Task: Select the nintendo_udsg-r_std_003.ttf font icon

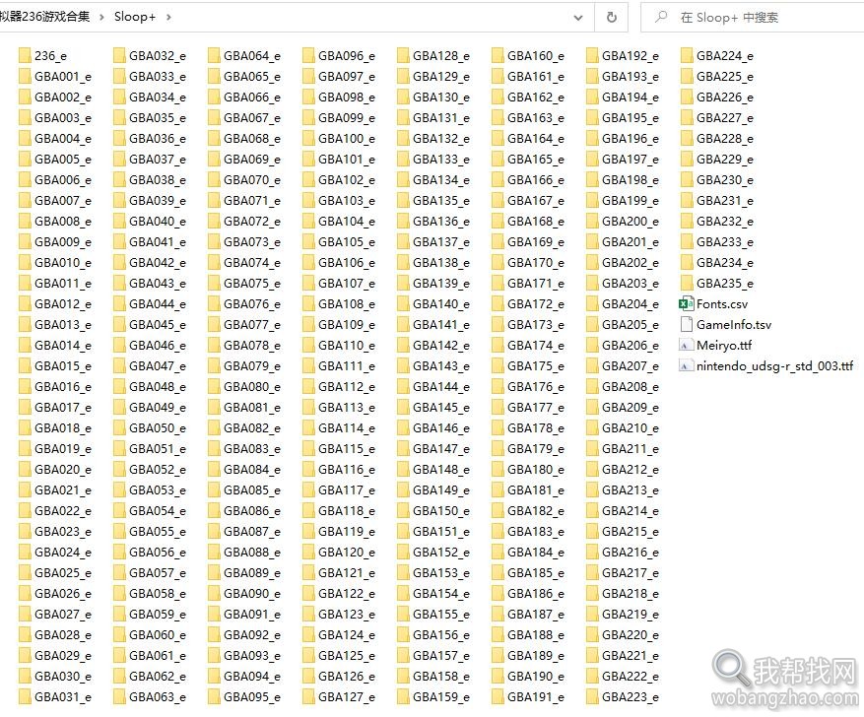Action: tap(686, 365)
